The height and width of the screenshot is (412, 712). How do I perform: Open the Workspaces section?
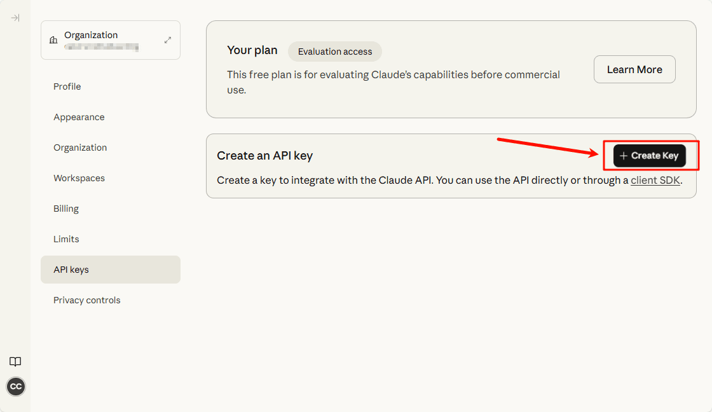(x=79, y=177)
